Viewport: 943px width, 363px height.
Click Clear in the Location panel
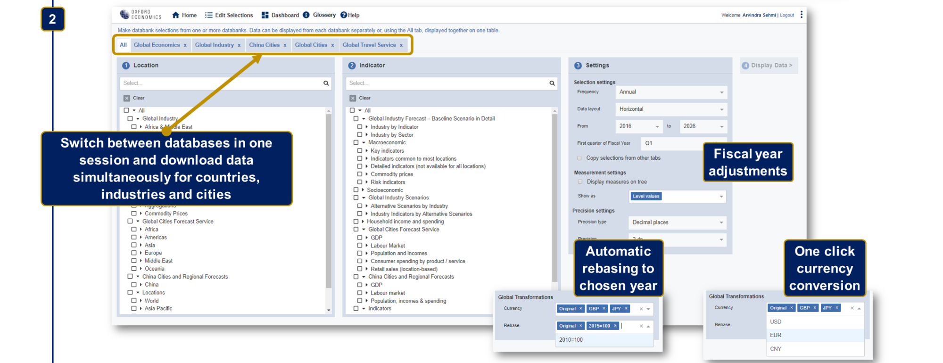pos(134,98)
